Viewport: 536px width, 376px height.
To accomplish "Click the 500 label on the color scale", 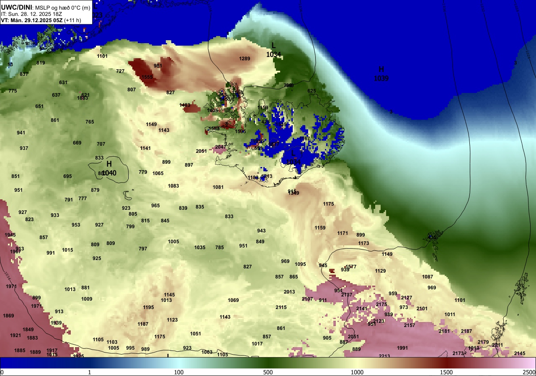I will pos(268,372).
